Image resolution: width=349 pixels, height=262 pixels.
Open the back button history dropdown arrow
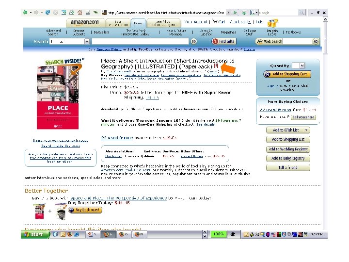coord(31,13)
